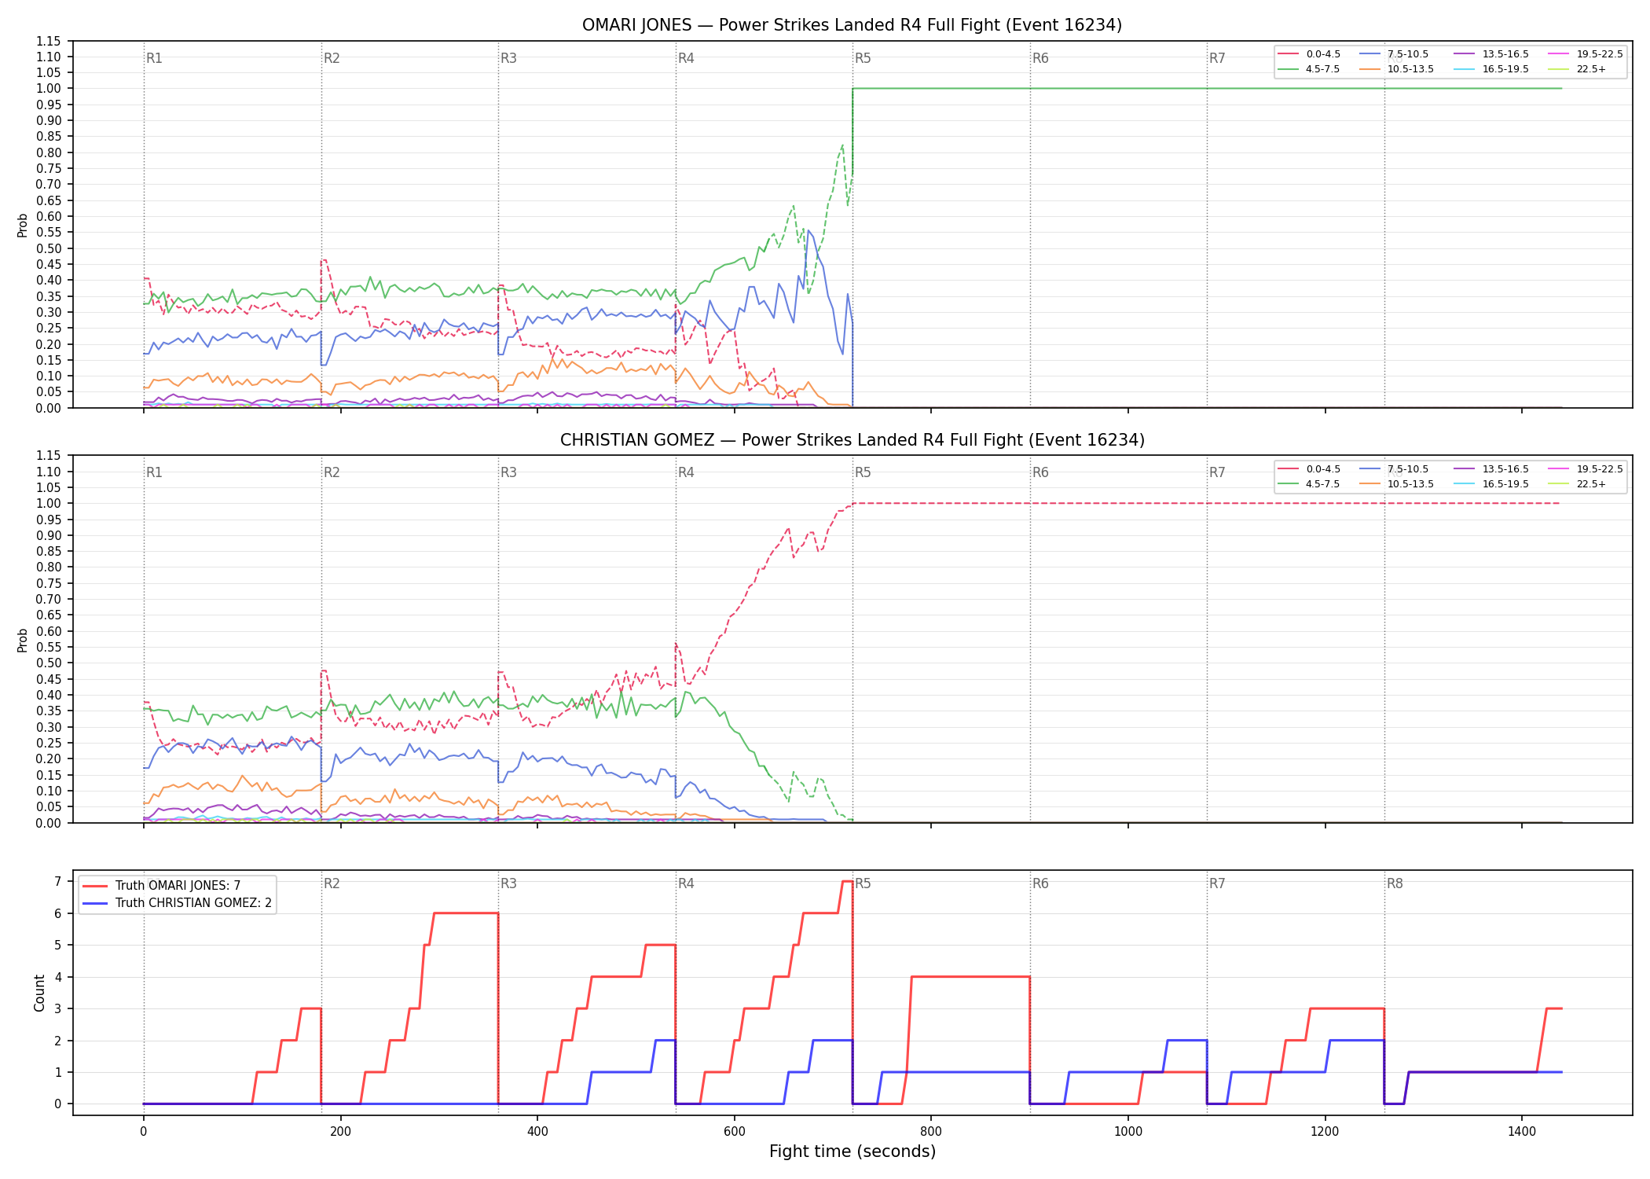Click the 7.5-10.5 legend label in Christian Gomez chart

click(1408, 469)
